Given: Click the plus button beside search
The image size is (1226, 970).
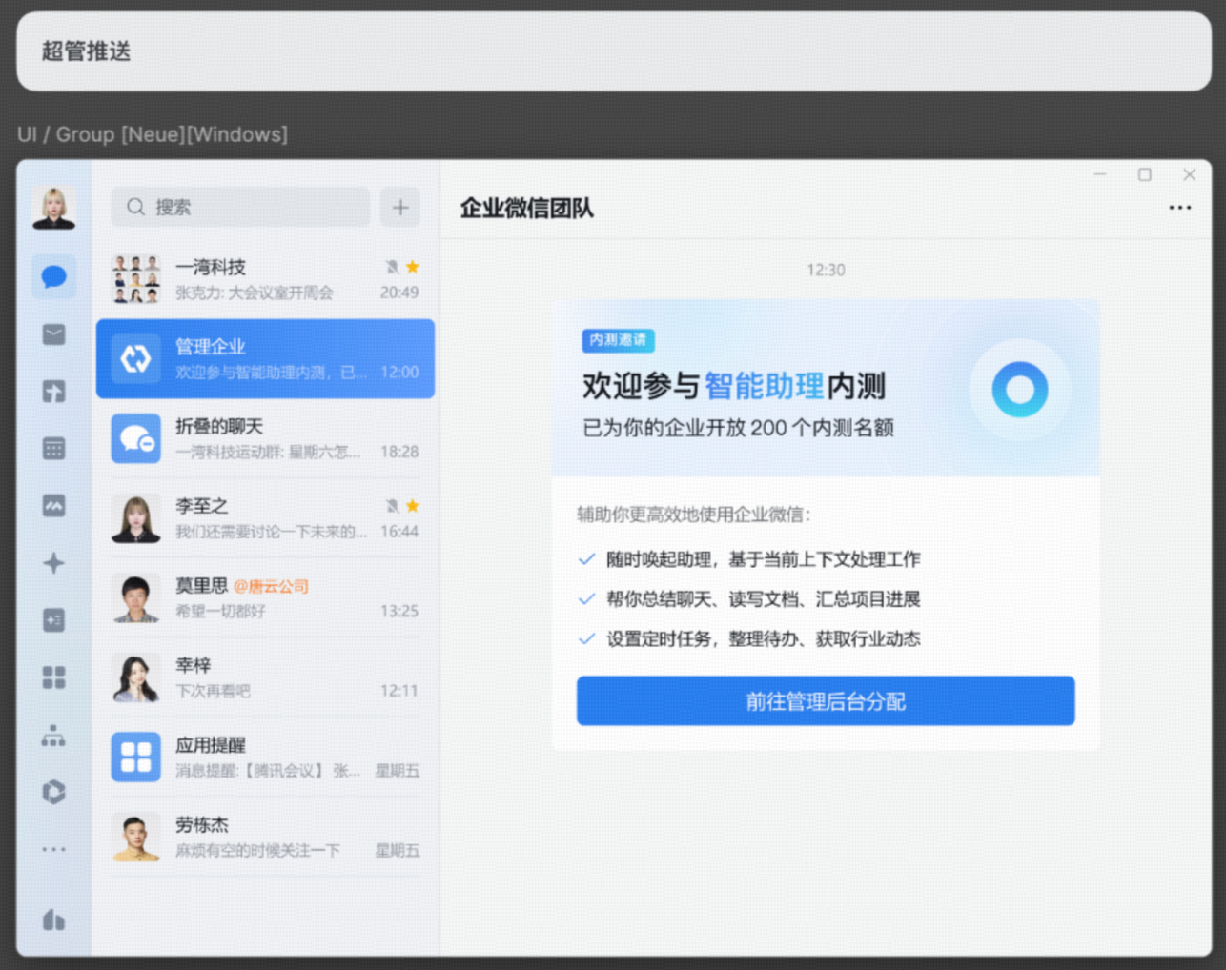Looking at the screenshot, I should point(400,207).
